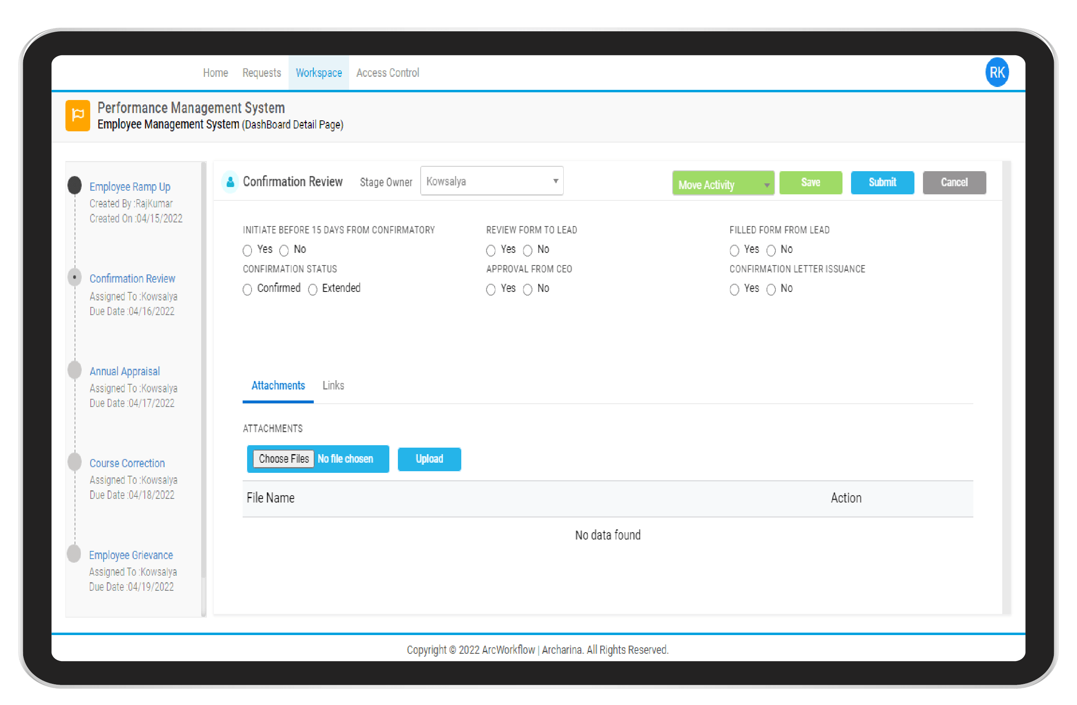
Task: Click the Confirmation Review stage circle marker
Action: [75, 277]
